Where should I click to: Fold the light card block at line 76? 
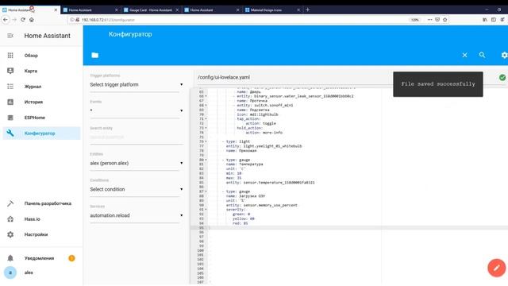click(x=206, y=141)
